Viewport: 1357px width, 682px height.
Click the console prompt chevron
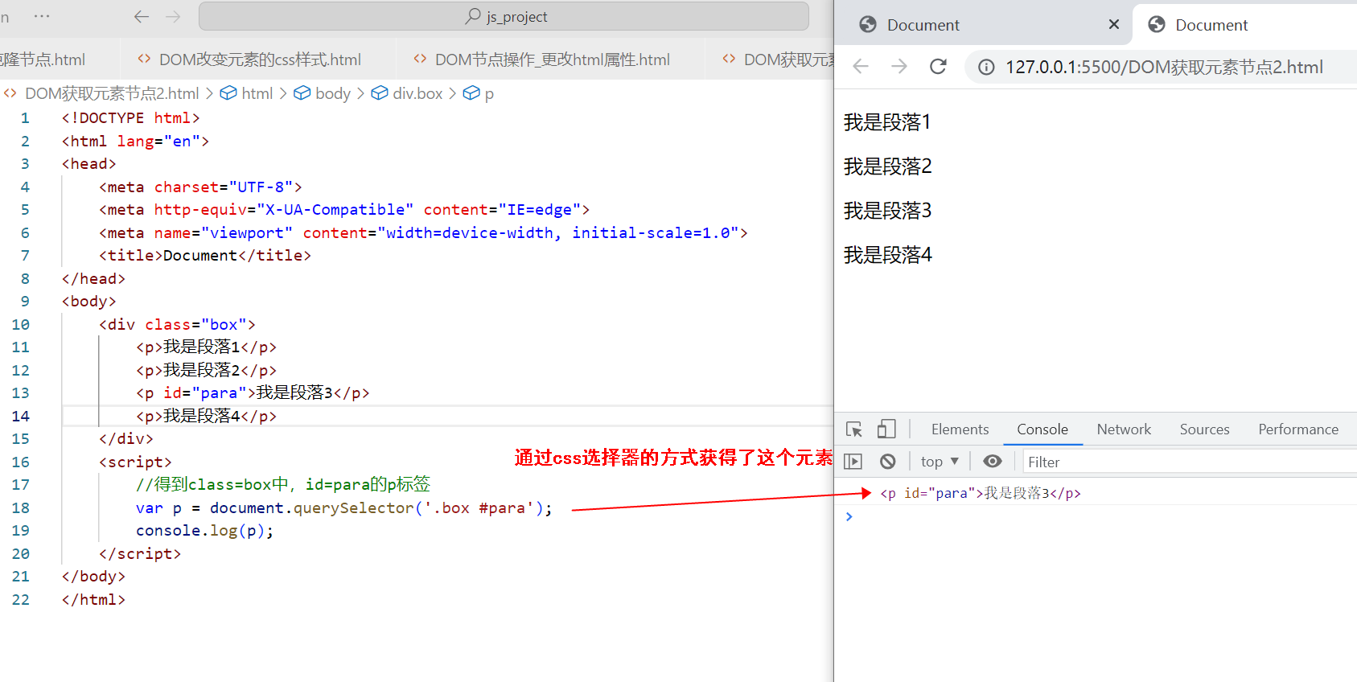[849, 516]
